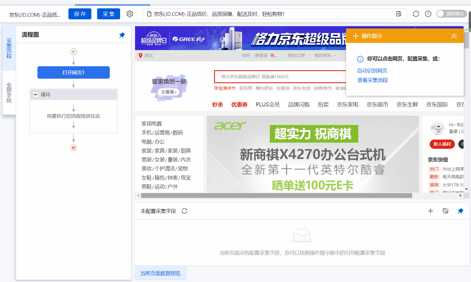The width and height of the screenshot is (471, 282).
Task: Click the pin icon in fields panel
Action: coord(460,211)
